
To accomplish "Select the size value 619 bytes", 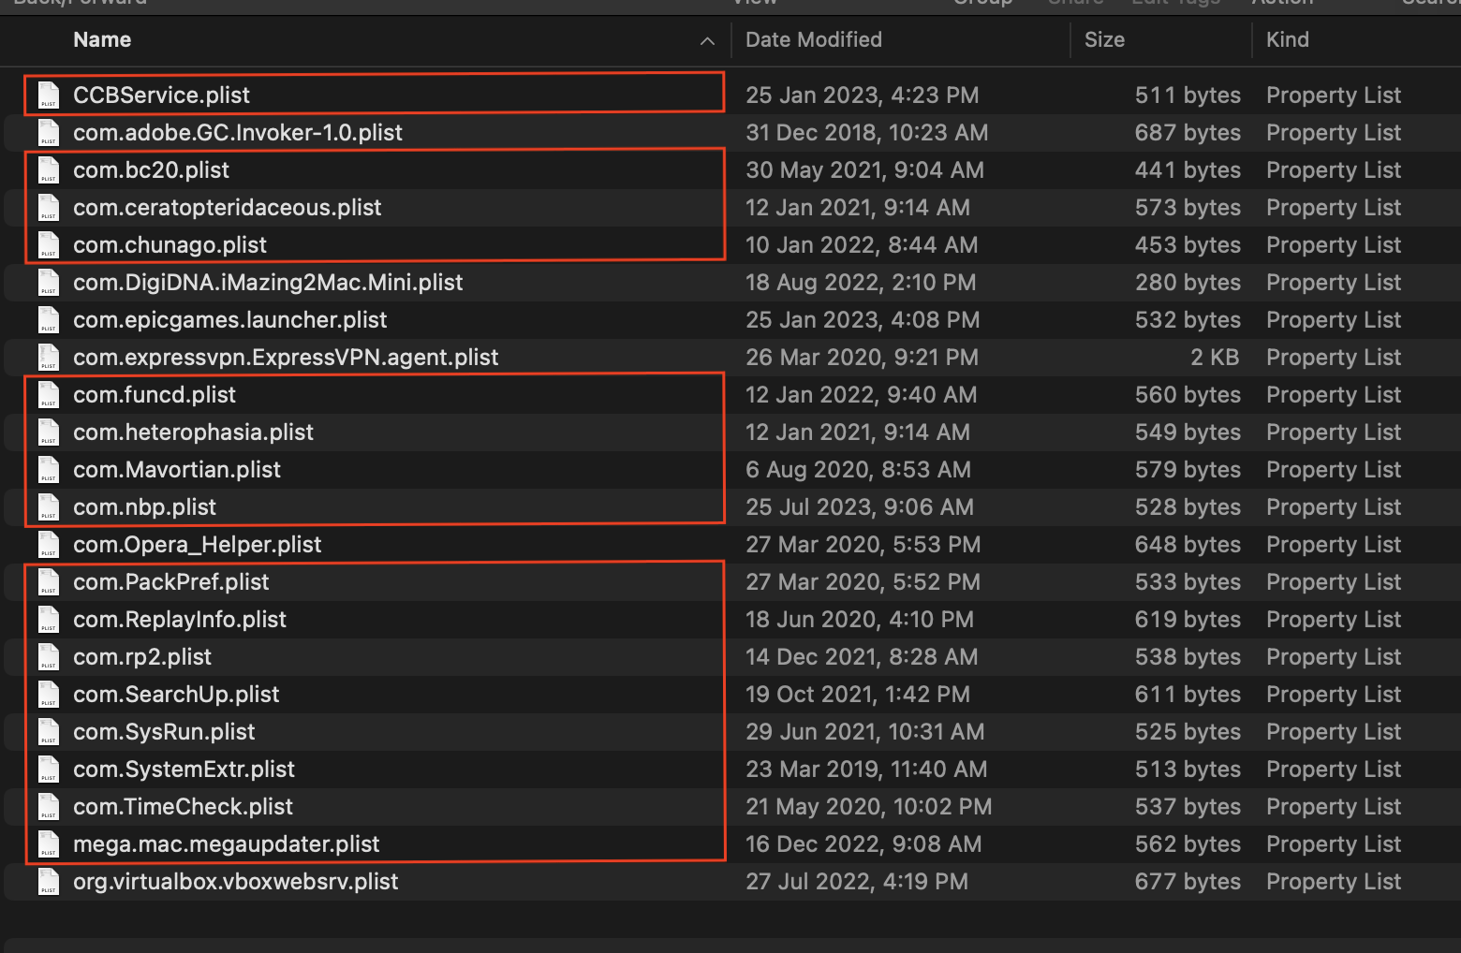I will [1188, 619].
